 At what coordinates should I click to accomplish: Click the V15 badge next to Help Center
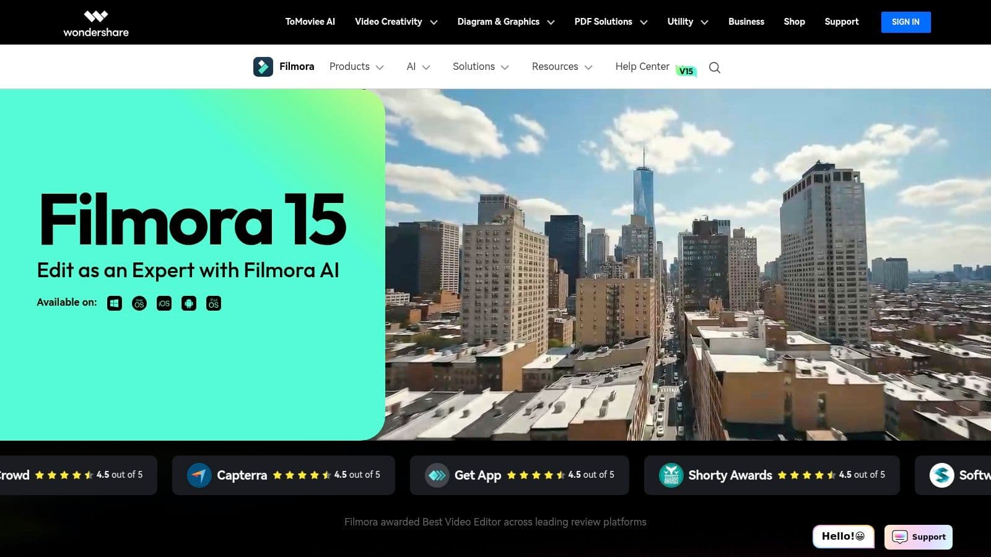686,71
